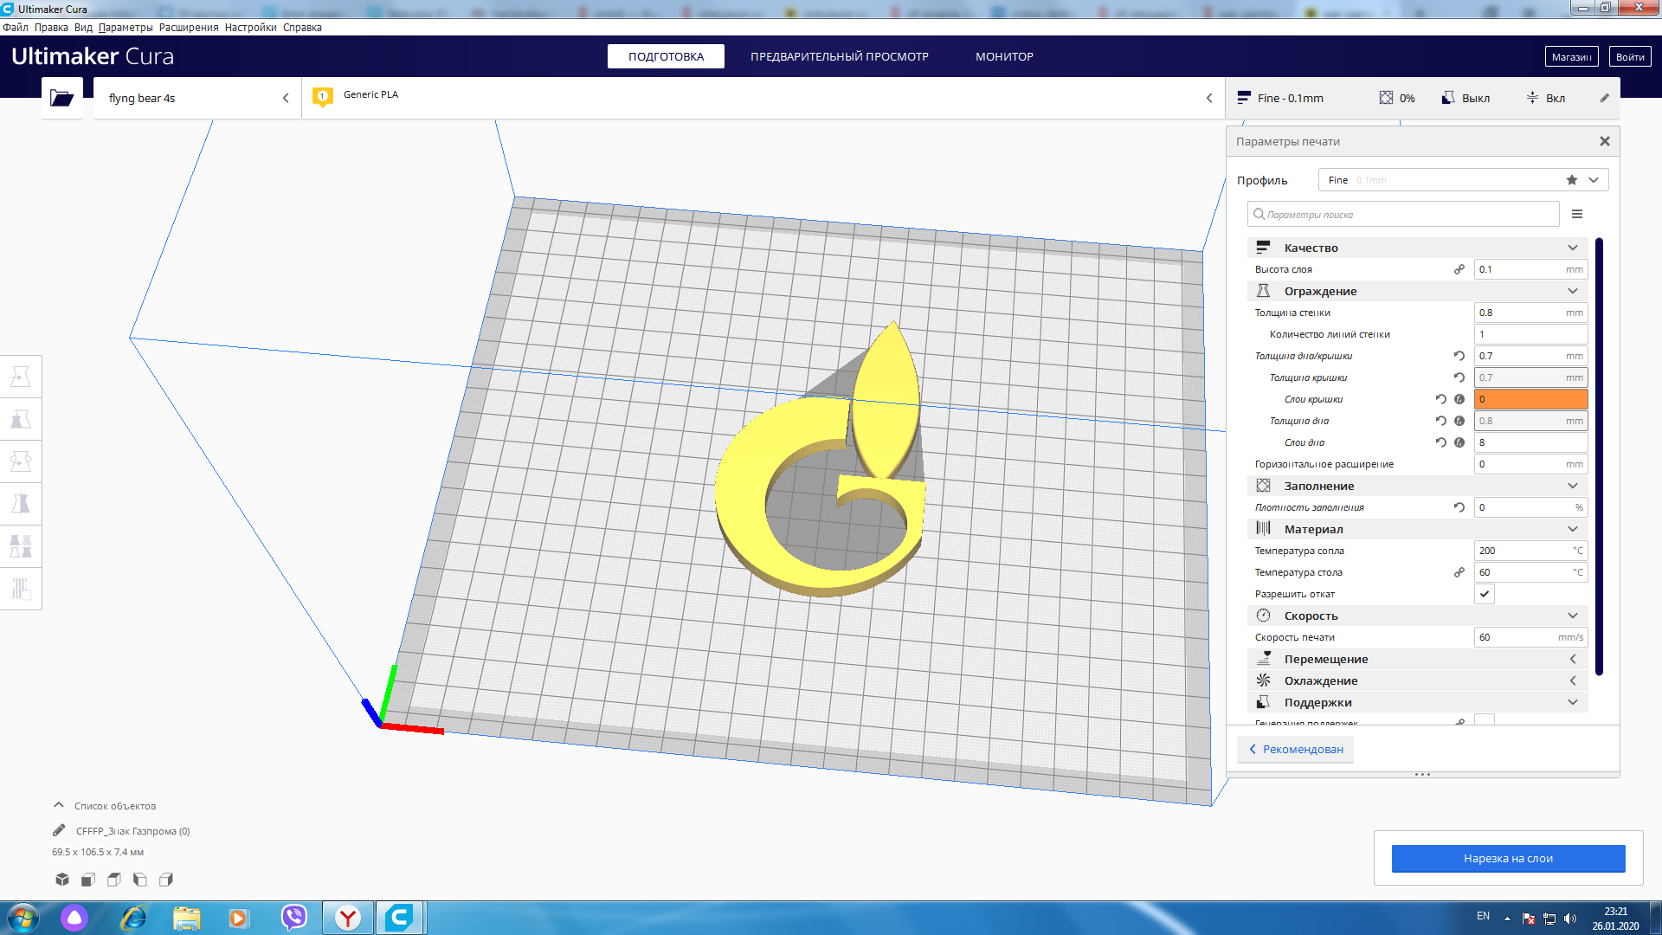
Task: Click the 'Нарезка на слои' slice button
Action: coord(1508,858)
